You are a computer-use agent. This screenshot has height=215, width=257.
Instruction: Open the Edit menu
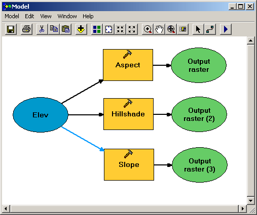pyautogui.click(x=29, y=16)
